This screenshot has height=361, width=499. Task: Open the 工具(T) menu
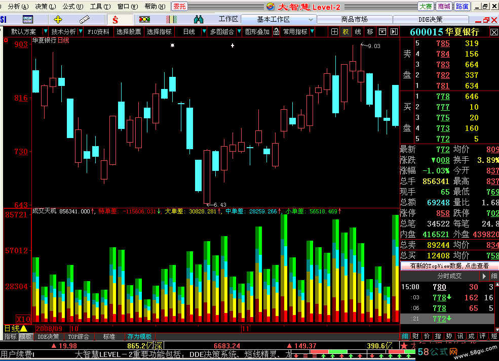(100, 7)
